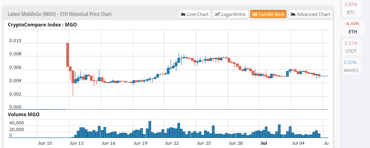Click the chart title 'Latest MobileGo (MGO) - ETH Historical Price Chart'
Image resolution: width=370 pixels, height=148 pixels.
tap(60, 14)
